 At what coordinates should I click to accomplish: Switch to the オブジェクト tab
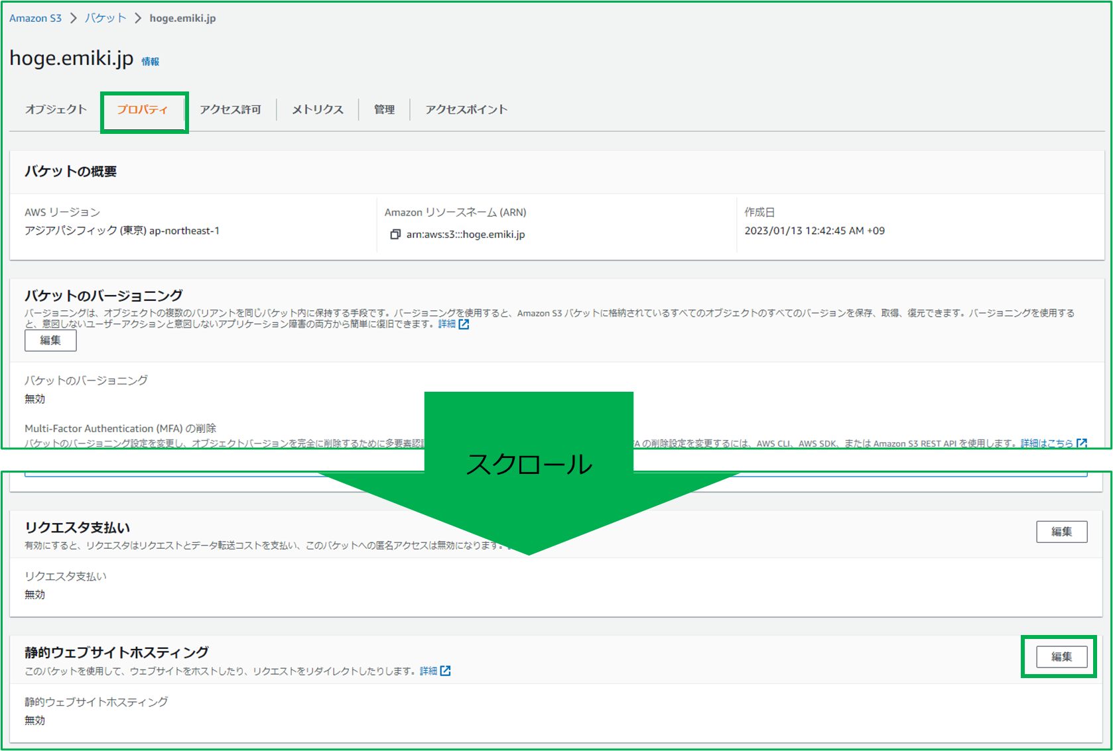point(56,109)
